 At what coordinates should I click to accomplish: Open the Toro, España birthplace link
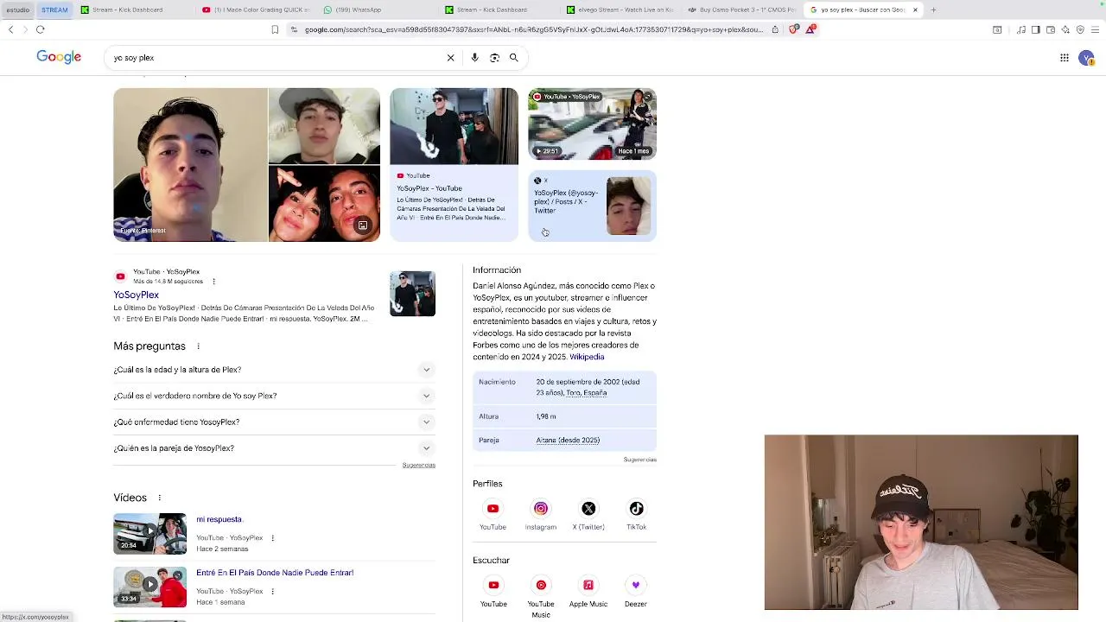click(x=587, y=393)
